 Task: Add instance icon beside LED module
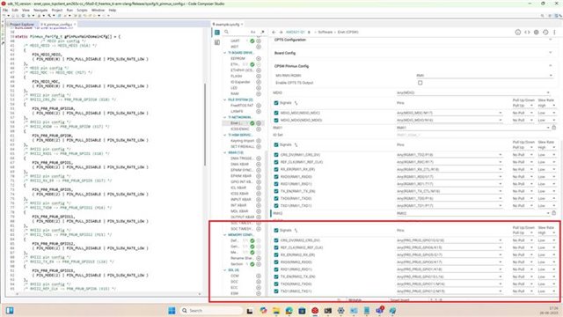259,88
